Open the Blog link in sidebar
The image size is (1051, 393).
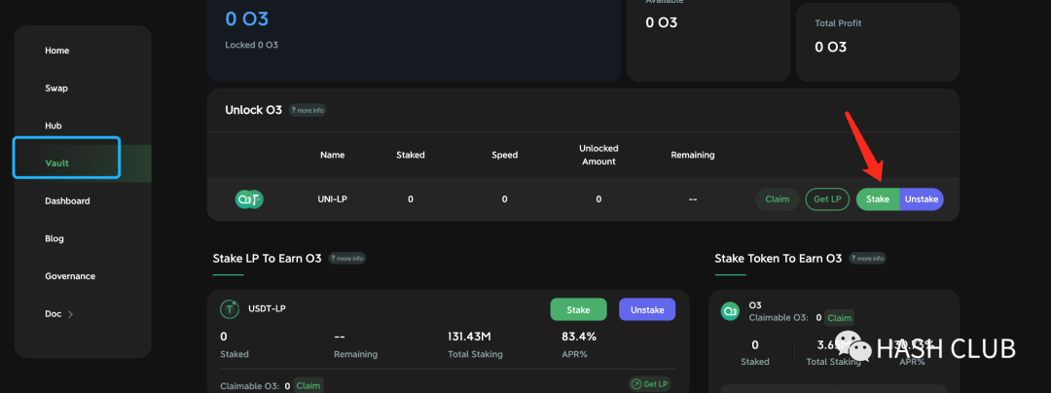pyautogui.click(x=54, y=238)
